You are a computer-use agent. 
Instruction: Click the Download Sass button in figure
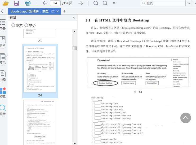152,83
